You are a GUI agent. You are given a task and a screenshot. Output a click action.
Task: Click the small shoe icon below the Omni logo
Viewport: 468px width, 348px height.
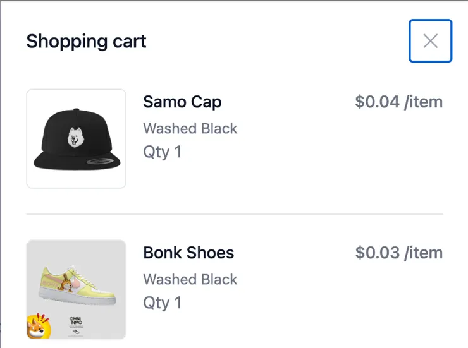tap(77, 332)
